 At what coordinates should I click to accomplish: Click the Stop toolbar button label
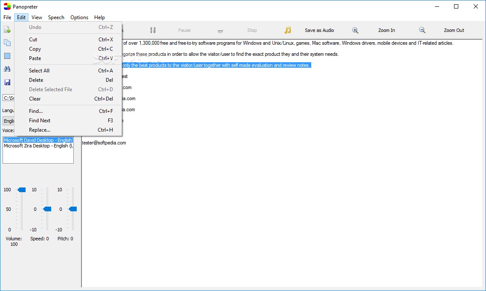252,30
